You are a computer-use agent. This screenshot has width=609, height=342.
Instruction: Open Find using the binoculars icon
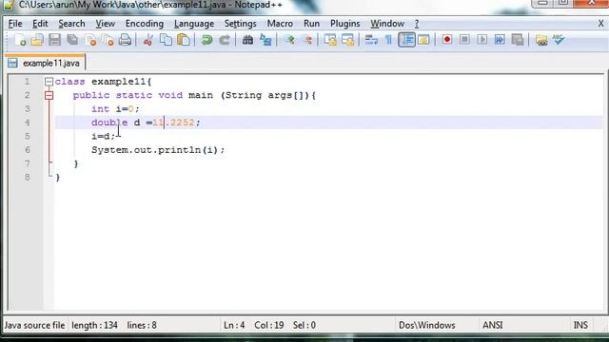[247, 40]
